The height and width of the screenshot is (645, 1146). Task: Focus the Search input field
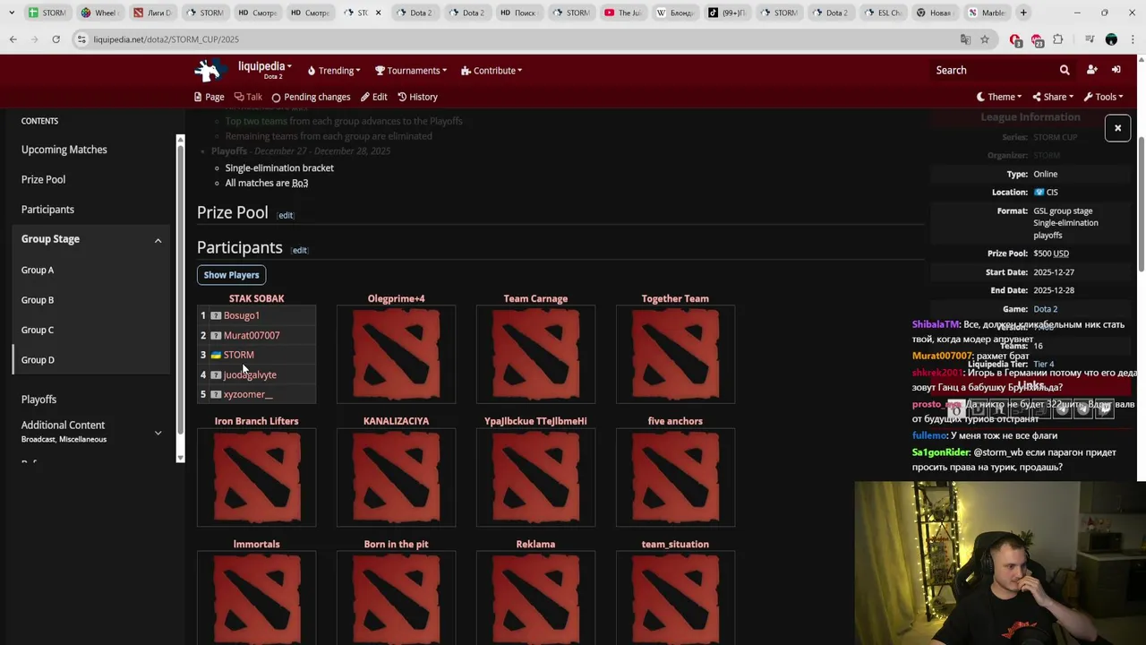click(994, 70)
